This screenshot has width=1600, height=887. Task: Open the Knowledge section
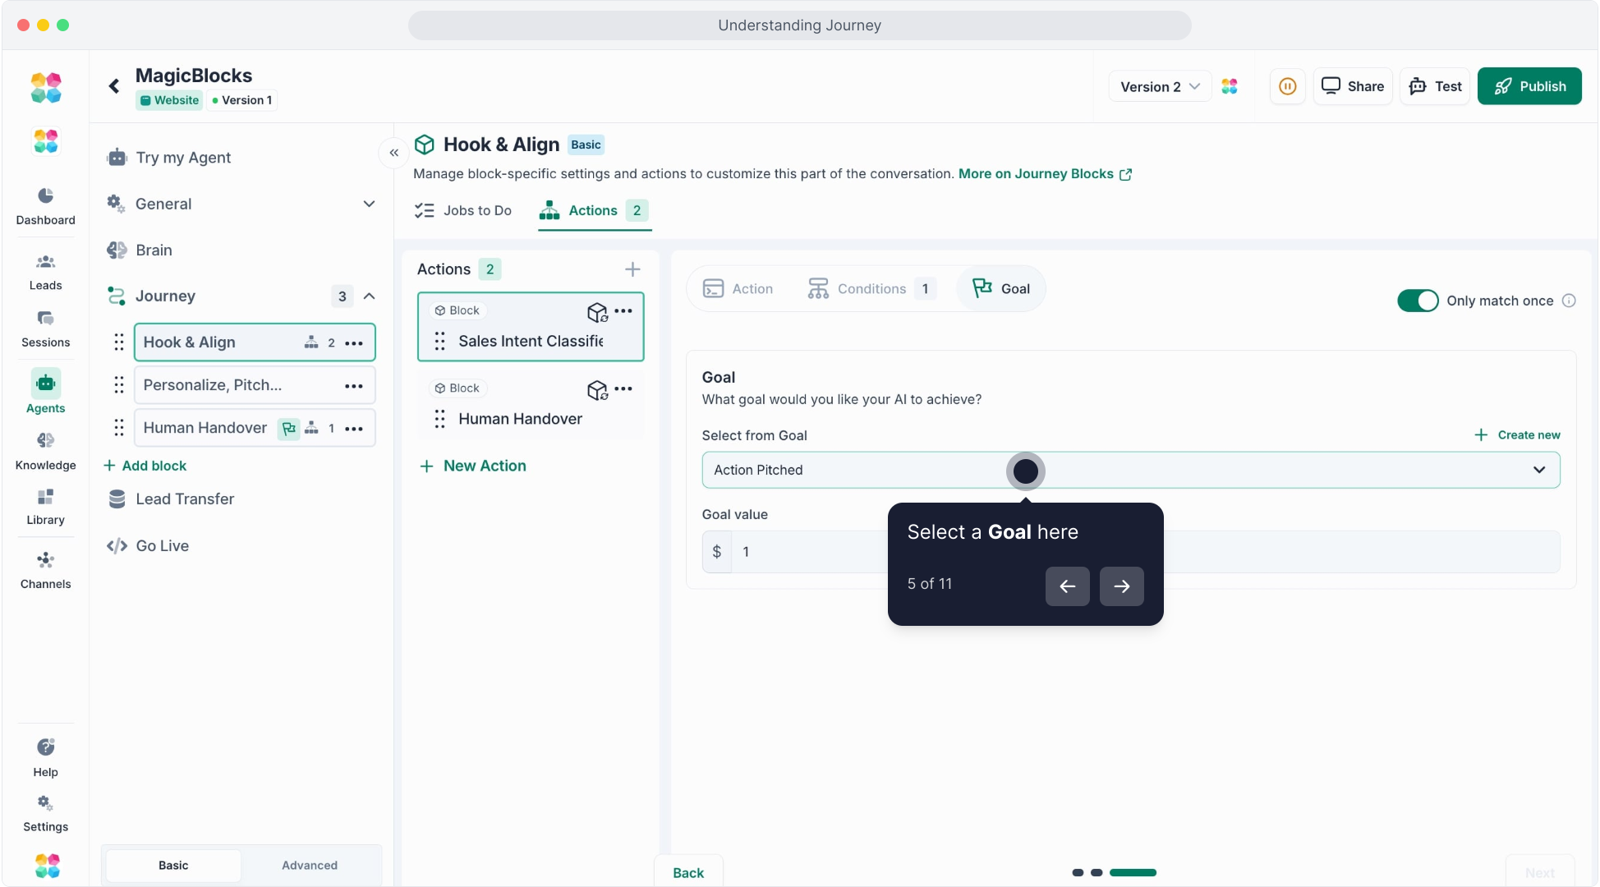point(45,451)
